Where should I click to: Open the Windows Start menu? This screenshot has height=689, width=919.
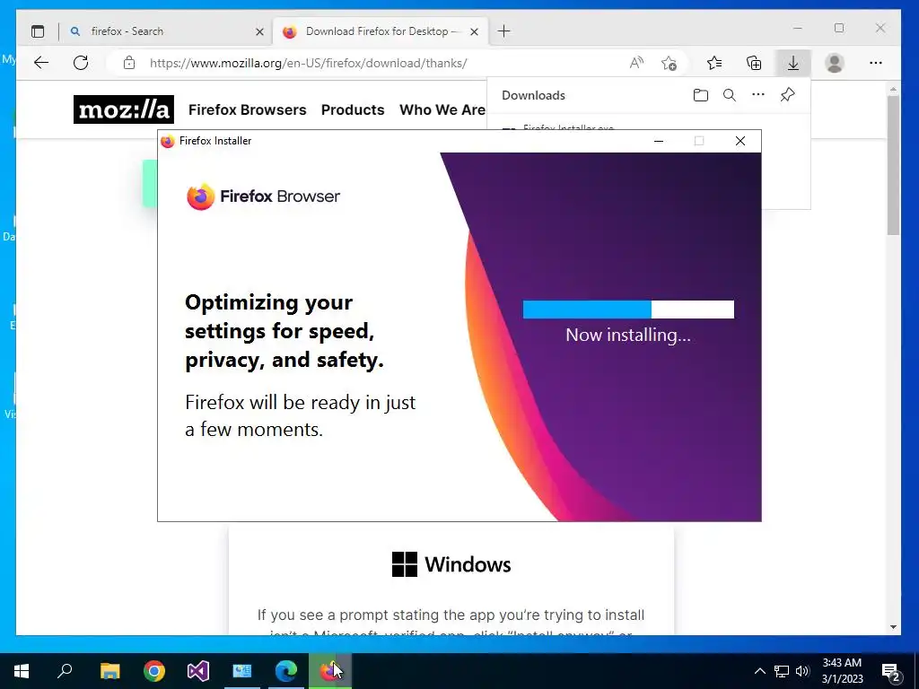point(22,671)
